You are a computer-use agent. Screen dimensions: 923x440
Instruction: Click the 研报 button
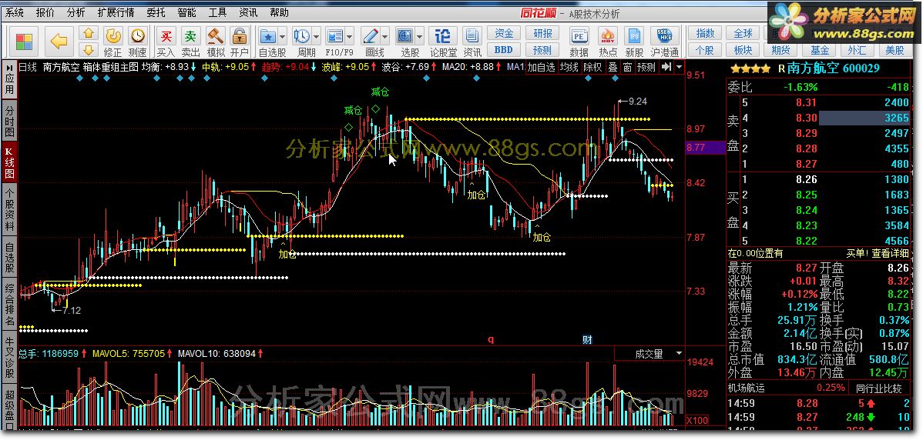click(x=542, y=34)
